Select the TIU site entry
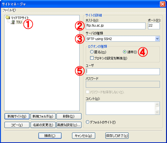The image size is (167, 143). (19, 22)
